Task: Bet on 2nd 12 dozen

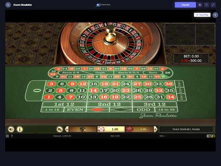Action: [x=110, y=104]
